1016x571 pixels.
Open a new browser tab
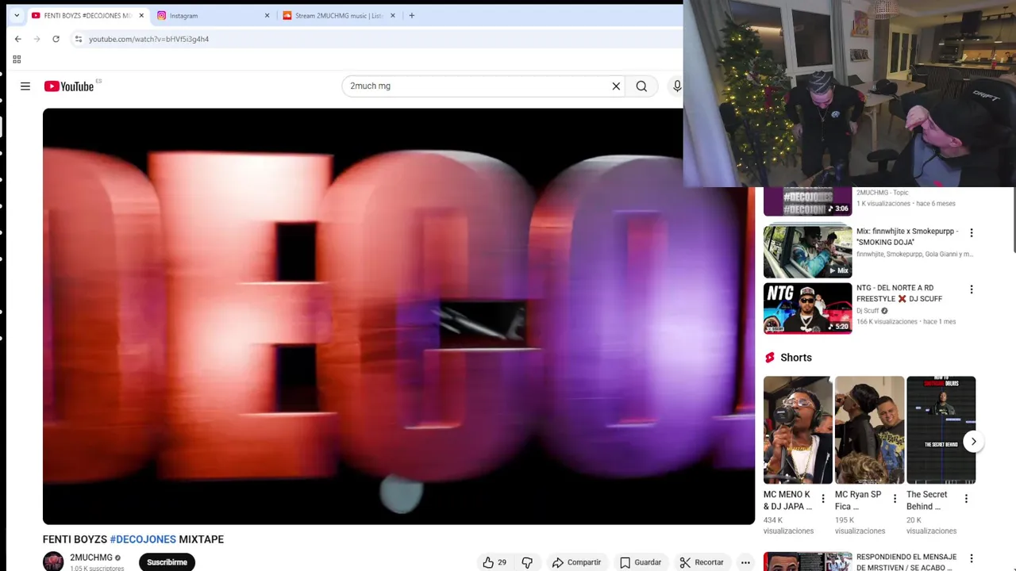411,15
